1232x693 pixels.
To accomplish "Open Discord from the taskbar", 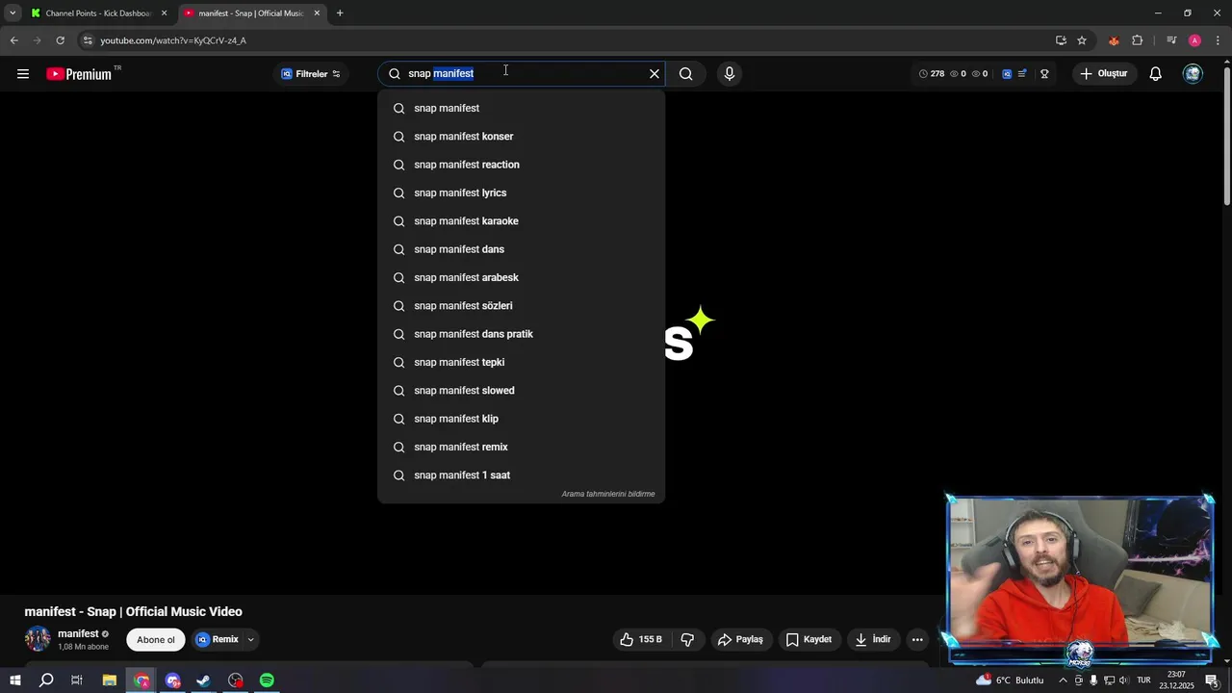I will pos(172,680).
